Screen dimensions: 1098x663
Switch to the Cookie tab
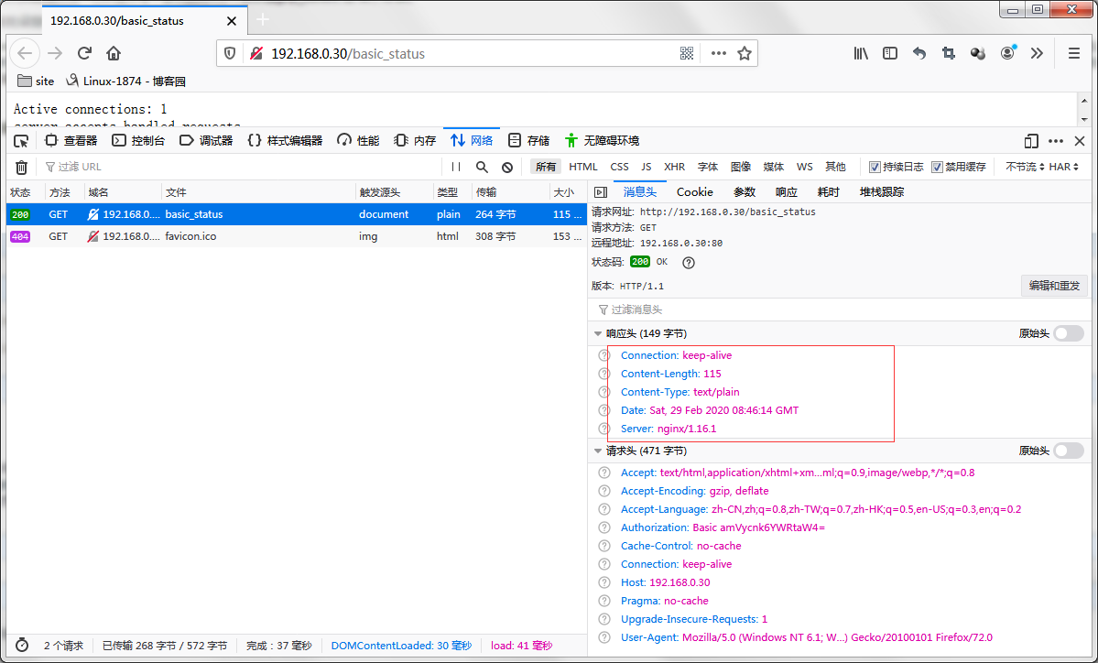coord(694,191)
